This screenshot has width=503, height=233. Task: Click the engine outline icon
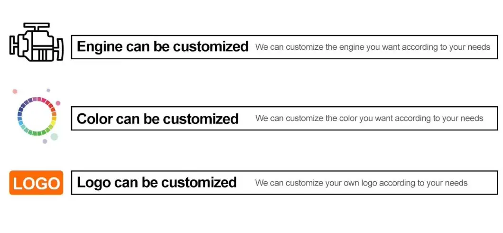click(x=37, y=42)
